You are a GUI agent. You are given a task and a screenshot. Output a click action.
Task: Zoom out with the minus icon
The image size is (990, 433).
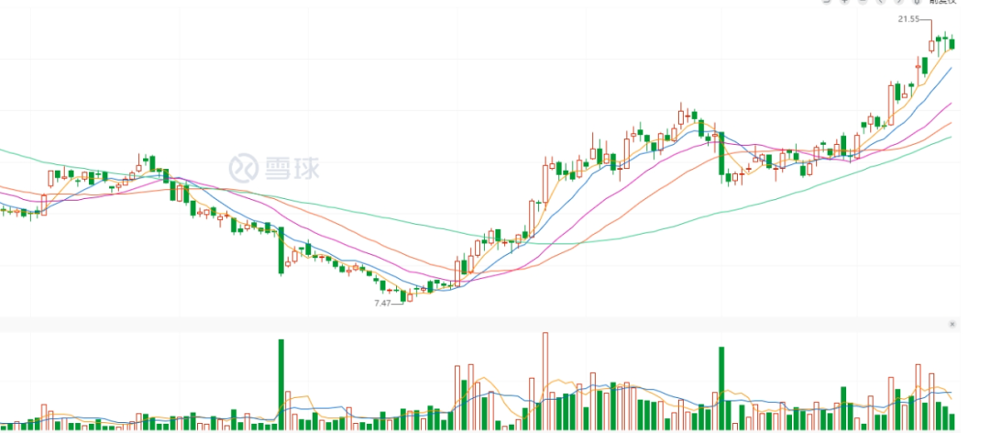[x=862, y=2]
